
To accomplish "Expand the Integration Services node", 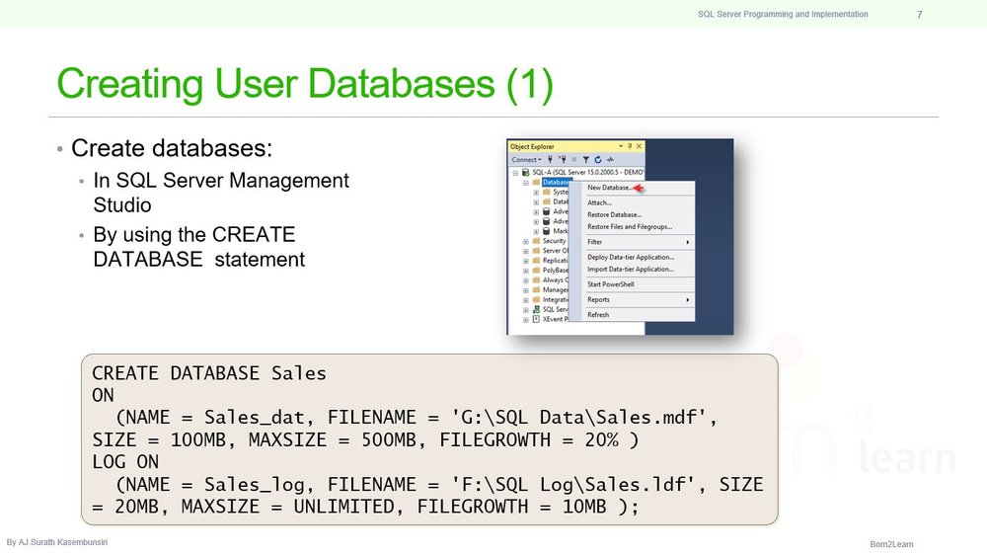I will [x=526, y=300].
